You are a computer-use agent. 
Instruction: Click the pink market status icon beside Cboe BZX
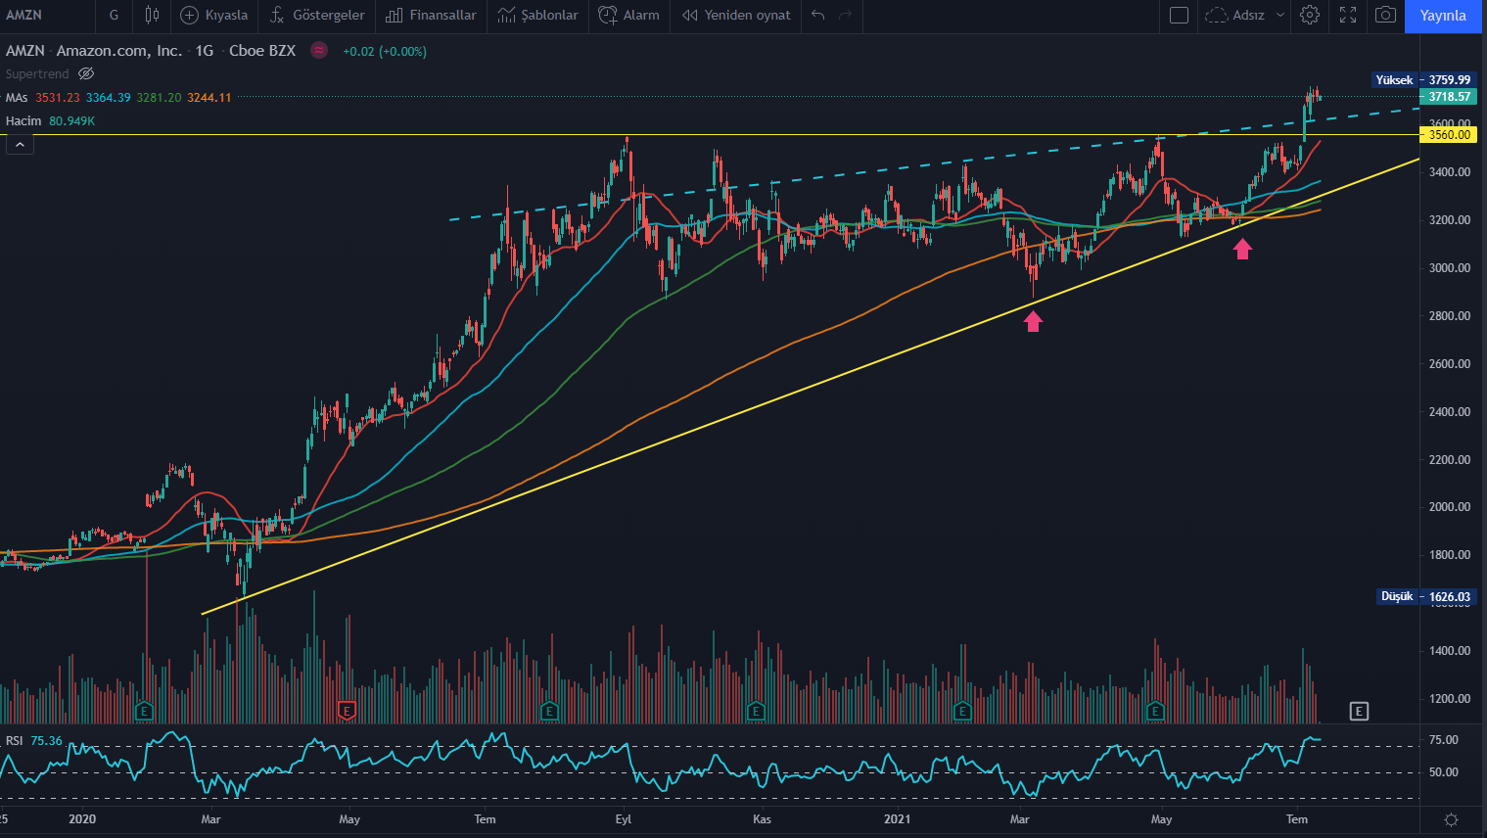pyautogui.click(x=319, y=50)
